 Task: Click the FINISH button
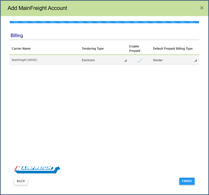tap(187, 181)
